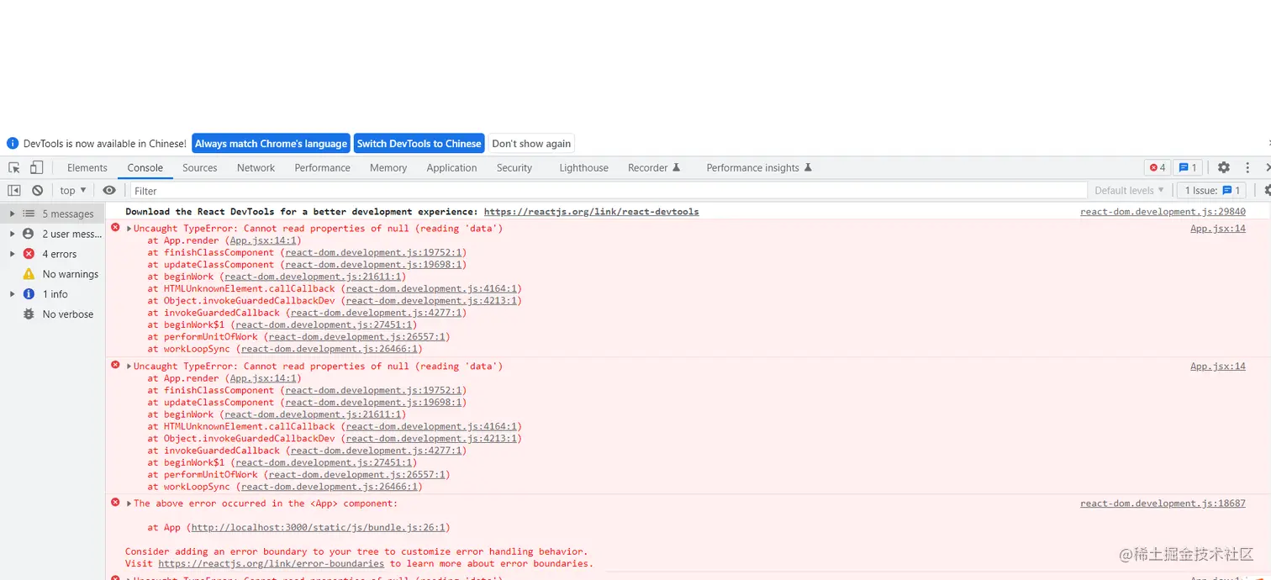Click 'Switch DevTools to Chinese' button

click(x=419, y=144)
